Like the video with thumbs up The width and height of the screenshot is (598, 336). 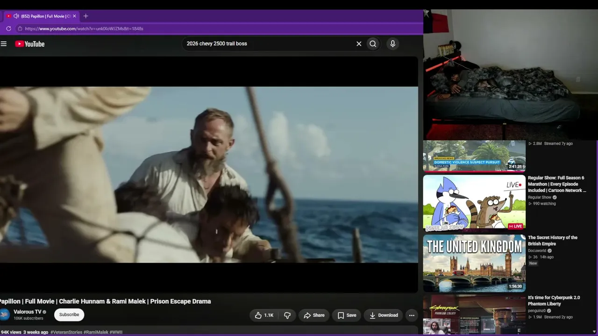click(264, 315)
